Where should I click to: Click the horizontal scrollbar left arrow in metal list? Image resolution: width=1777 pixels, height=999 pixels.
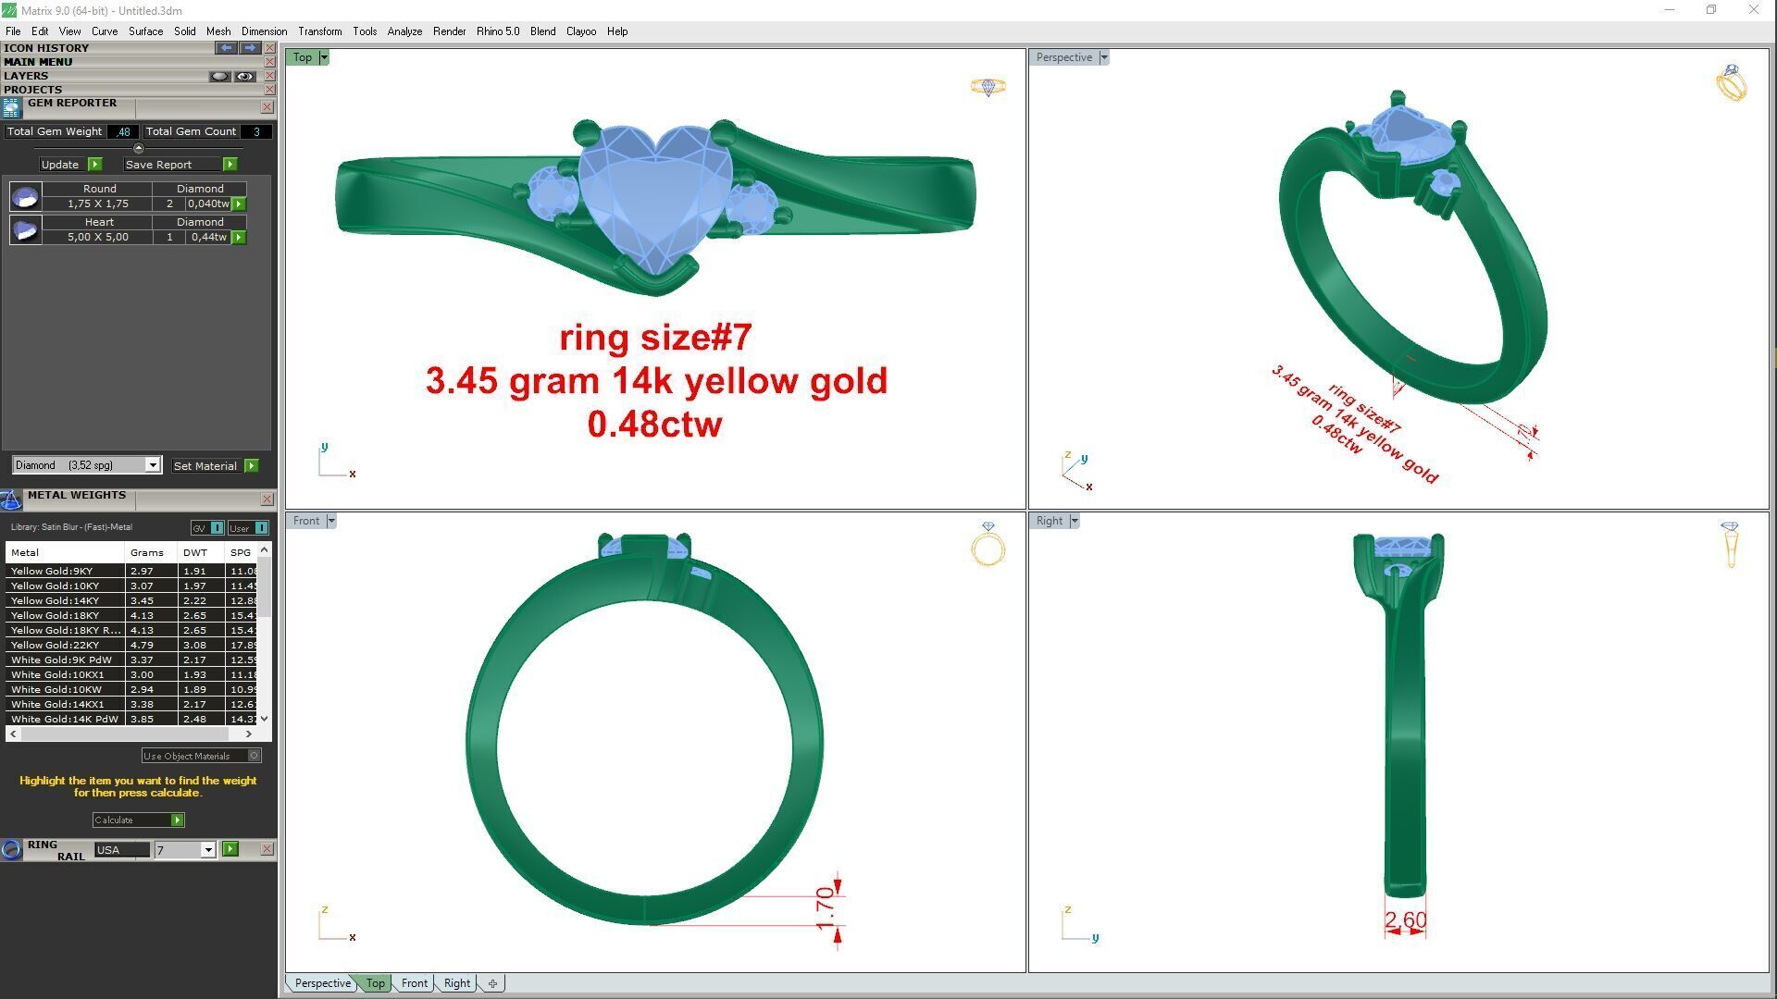(x=13, y=734)
